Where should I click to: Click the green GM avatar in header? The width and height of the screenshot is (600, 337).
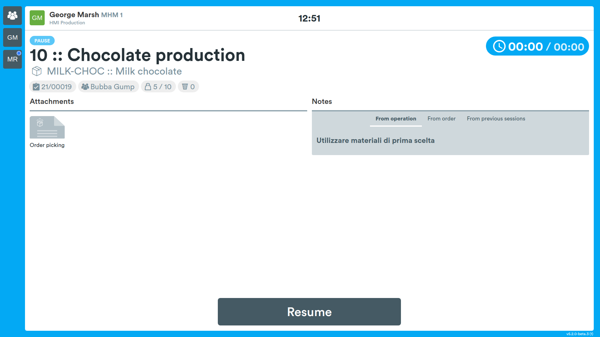pyautogui.click(x=37, y=18)
